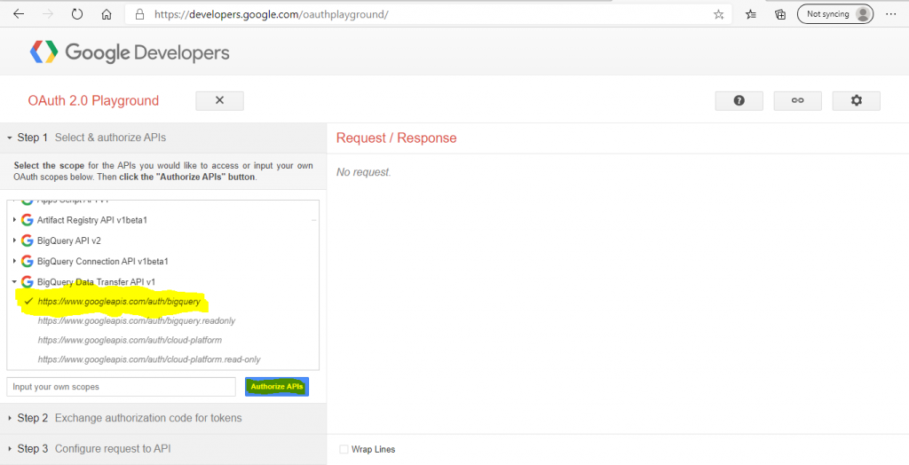Click the link icon button
This screenshot has height=465, width=909.
798,100
